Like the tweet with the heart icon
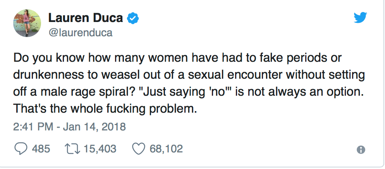This screenshot has height=169, width=385. (138, 149)
